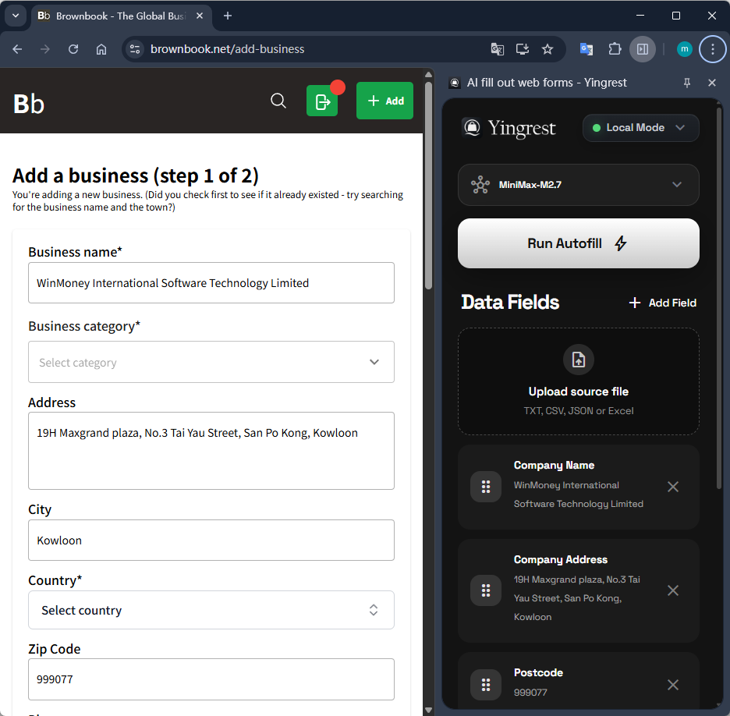Open the Business category dropdown
The image size is (730, 716).
(211, 362)
